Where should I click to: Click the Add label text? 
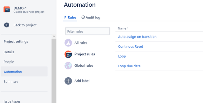pyautogui.click(x=82, y=81)
